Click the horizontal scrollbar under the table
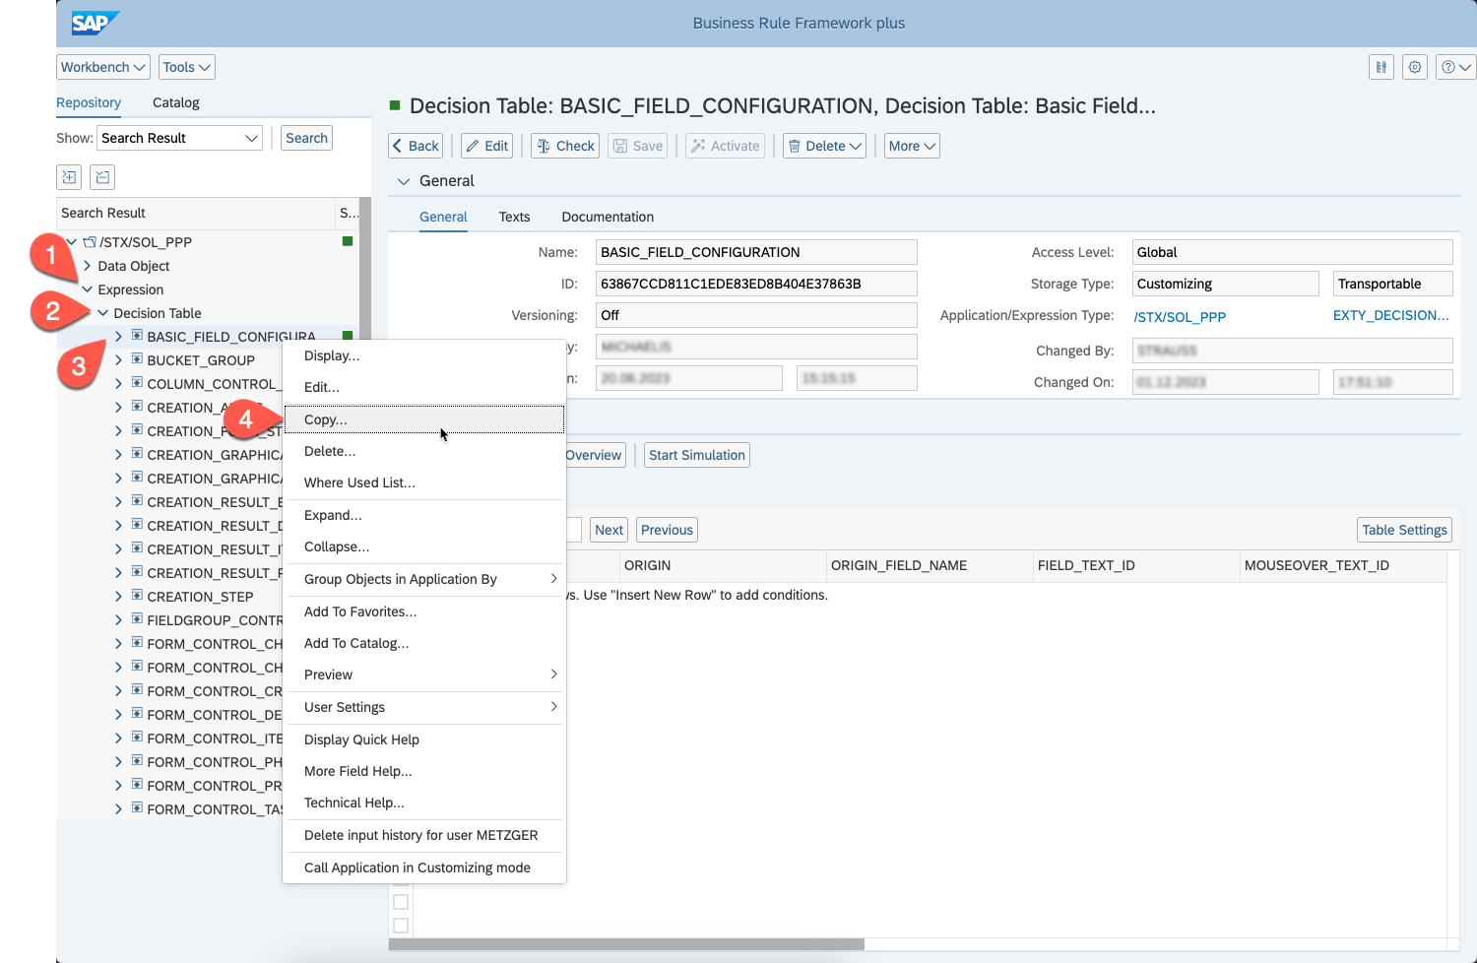 (626, 944)
